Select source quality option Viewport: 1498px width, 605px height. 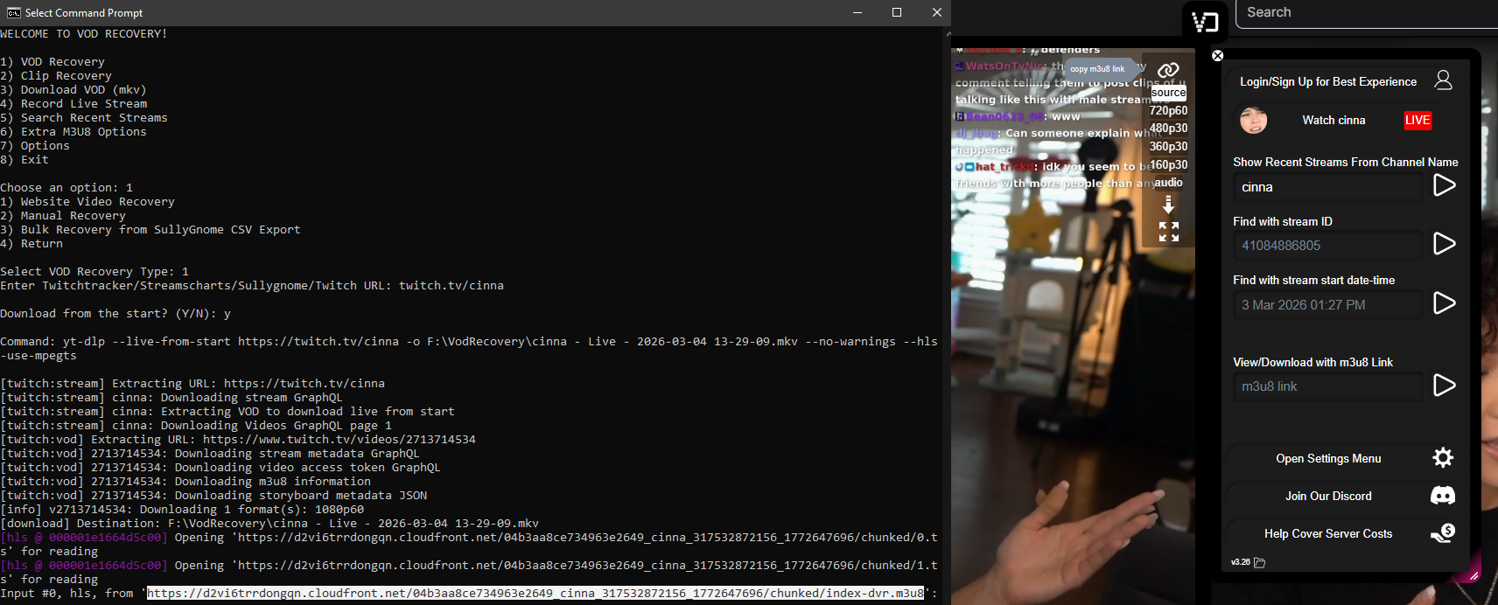pyautogui.click(x=1168, y=93)
